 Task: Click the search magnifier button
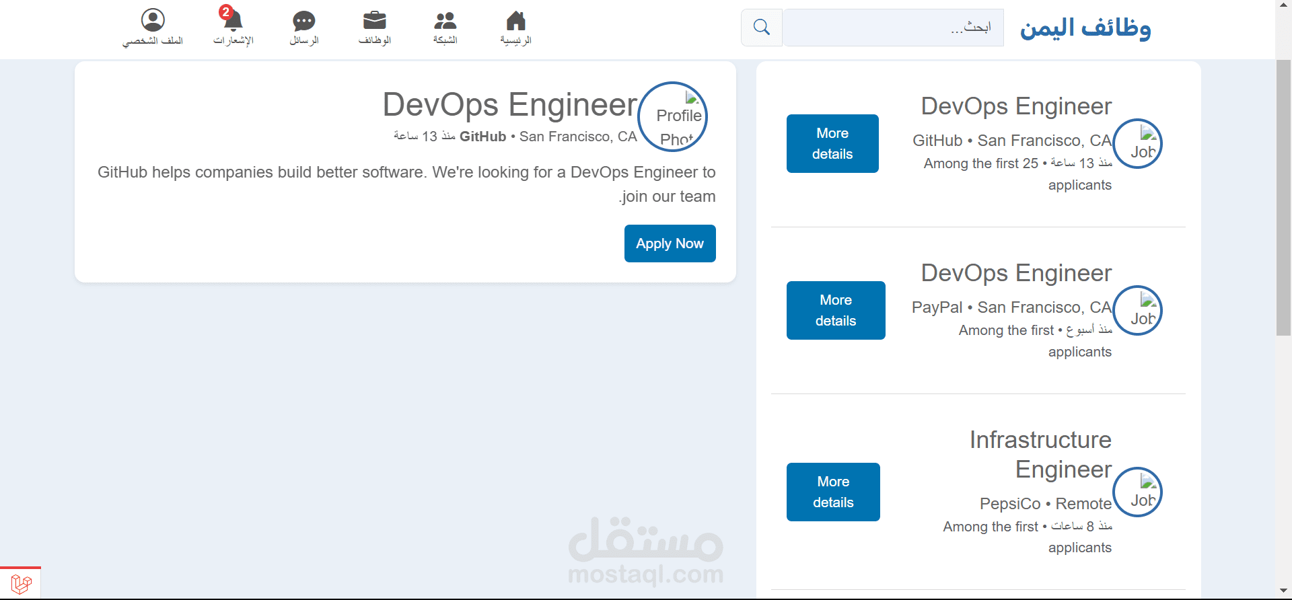point(761,28)
